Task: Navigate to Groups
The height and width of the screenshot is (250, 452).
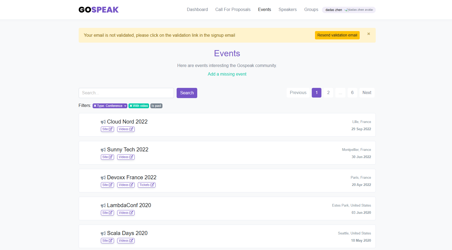Action: (311, 10)
